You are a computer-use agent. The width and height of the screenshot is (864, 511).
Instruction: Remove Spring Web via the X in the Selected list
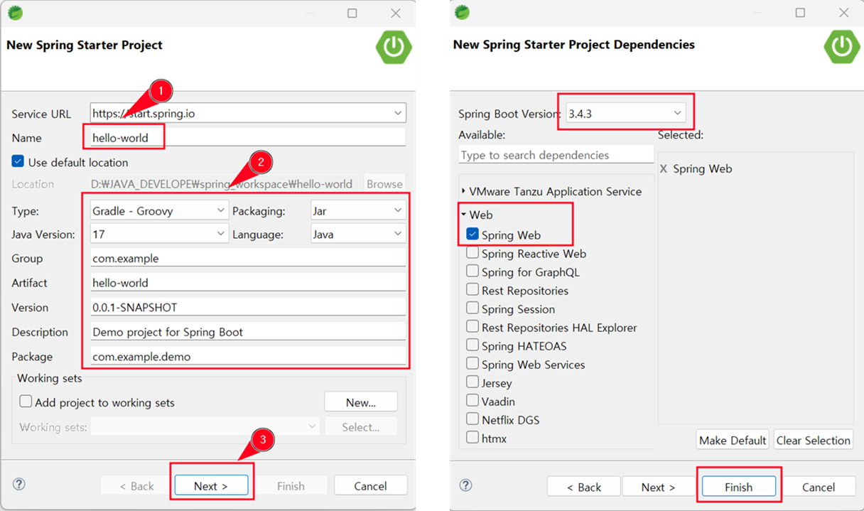664,169
